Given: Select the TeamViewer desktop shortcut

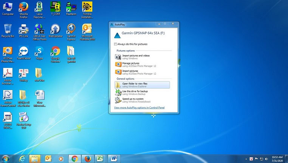Looking at the screenshot, I should [x=24, y=53].
